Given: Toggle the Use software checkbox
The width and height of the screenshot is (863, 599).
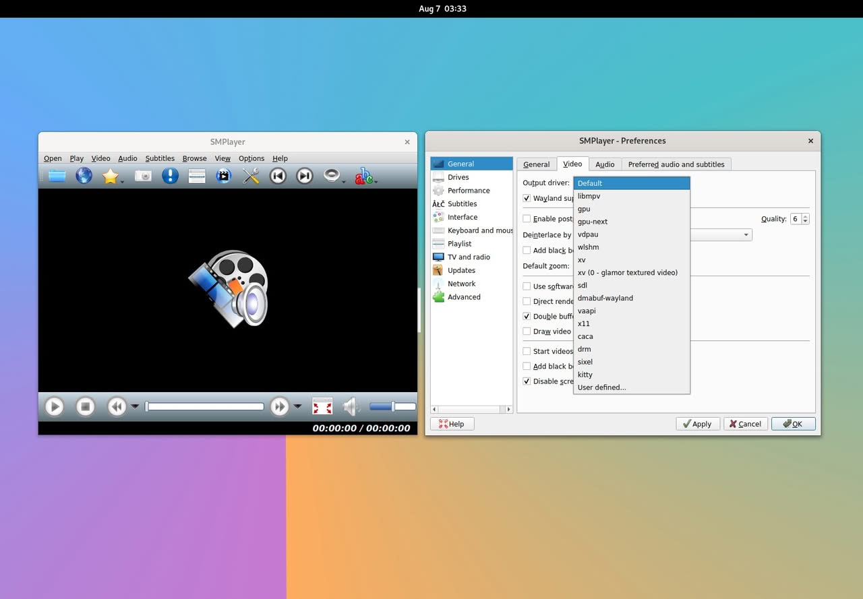Looking at the screenshot, I should point(527,286).
